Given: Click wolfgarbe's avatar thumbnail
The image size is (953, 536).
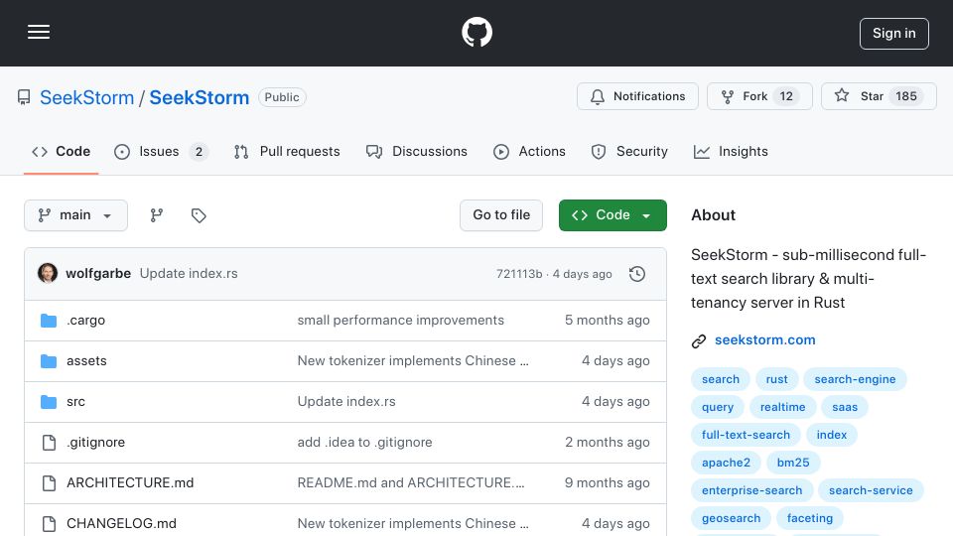Looking at the screenshot, I should [x=48, y=274].
